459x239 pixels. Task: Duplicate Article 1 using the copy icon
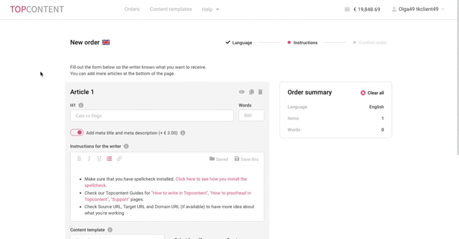pyautogui.click(x=251, y=92)
